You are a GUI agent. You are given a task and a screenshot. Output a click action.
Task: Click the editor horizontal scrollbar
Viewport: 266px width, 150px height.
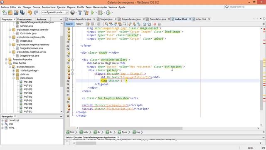[x=131, y=128]
